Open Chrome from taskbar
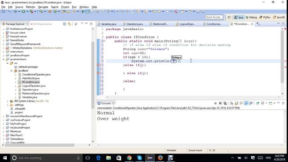288x162 pixels. [129, 158]
